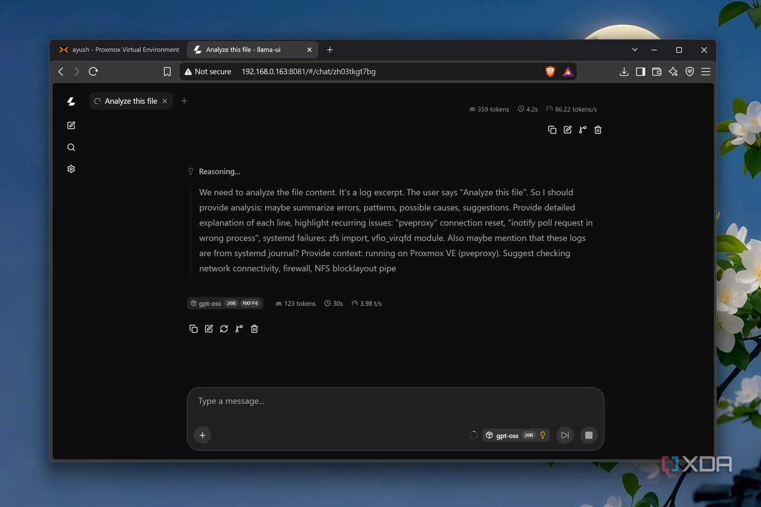
Task: Delete the gpt-oss assistant response
Action: tap(254, 329)
